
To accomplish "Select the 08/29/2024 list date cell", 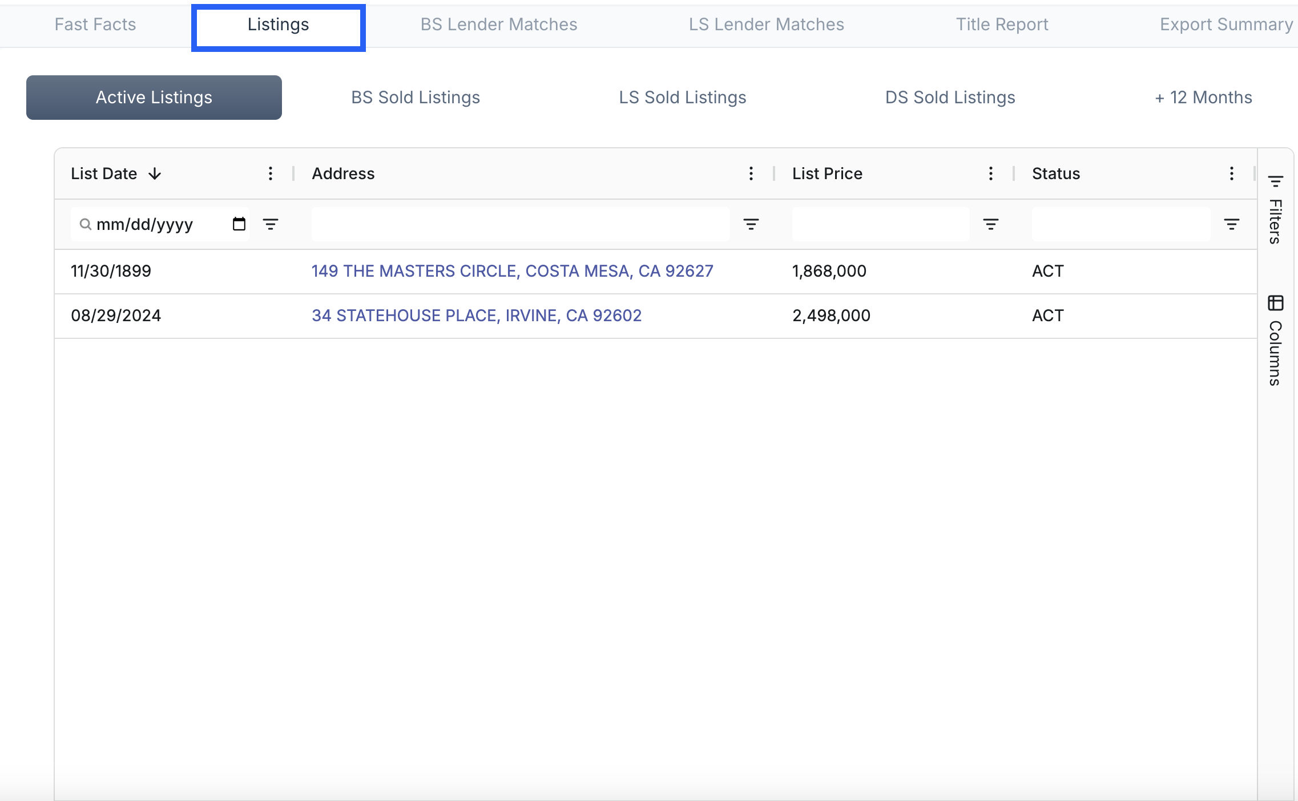I will click(116, 315).
